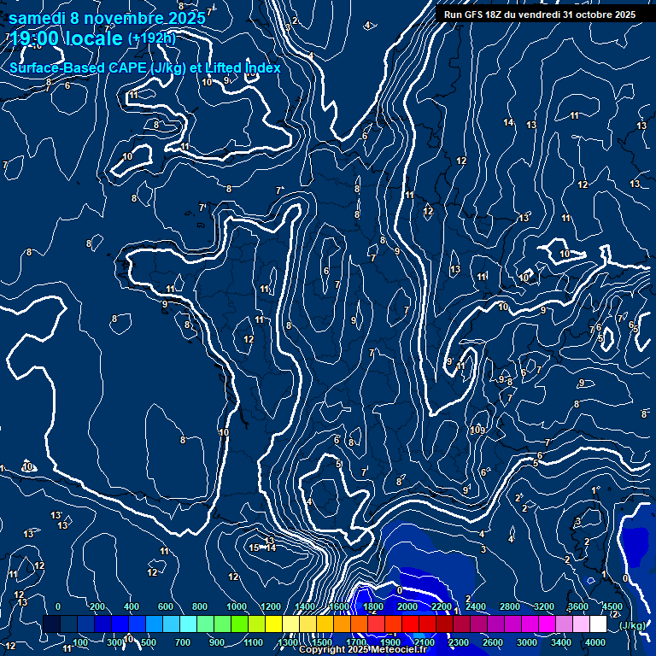The image size is (656, 656).
Task: Click legend value '700' below scale
Action: tap(183, 642)
